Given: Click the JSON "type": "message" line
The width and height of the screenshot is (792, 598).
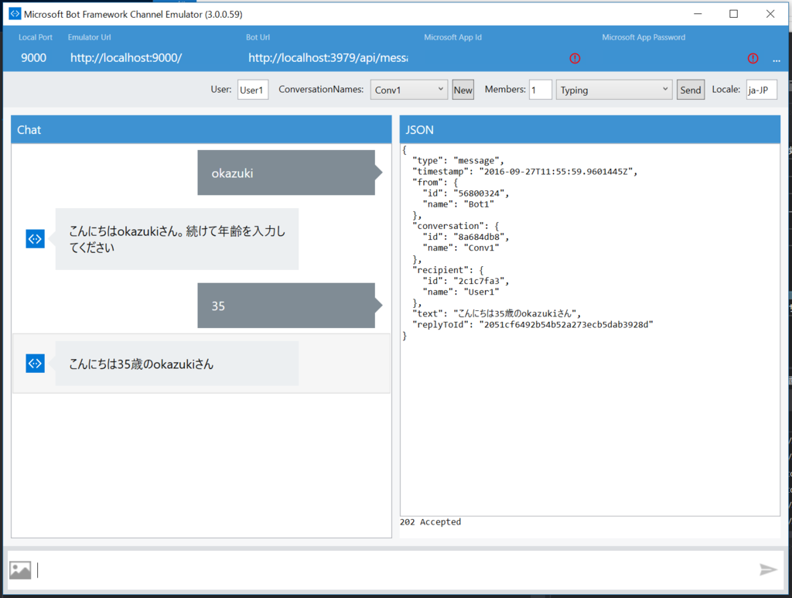Looking at the screenshot, I should pyautogui.click(x=458, y=161).
